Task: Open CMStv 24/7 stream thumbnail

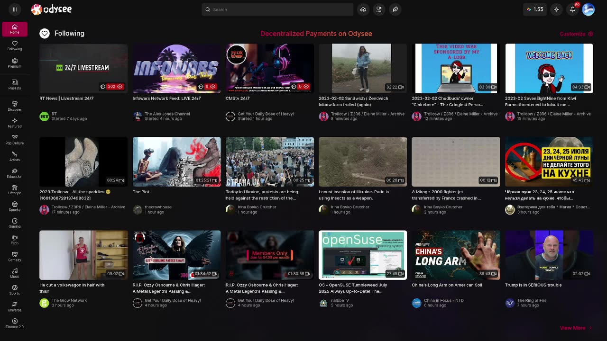Action: pos(270,69)
